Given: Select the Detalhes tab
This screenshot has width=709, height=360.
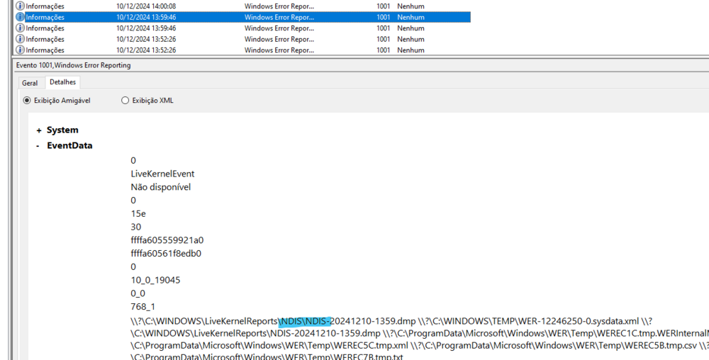Looking at the screenshot, I should coord(63,82).
